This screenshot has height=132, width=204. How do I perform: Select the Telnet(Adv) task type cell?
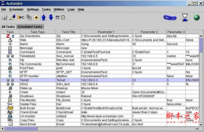(38, 56)
